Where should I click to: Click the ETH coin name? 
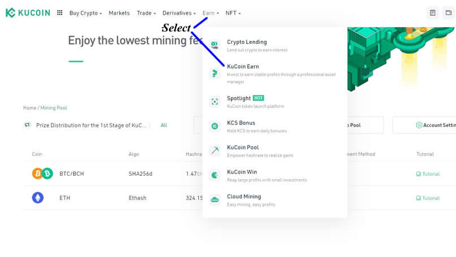64,198
